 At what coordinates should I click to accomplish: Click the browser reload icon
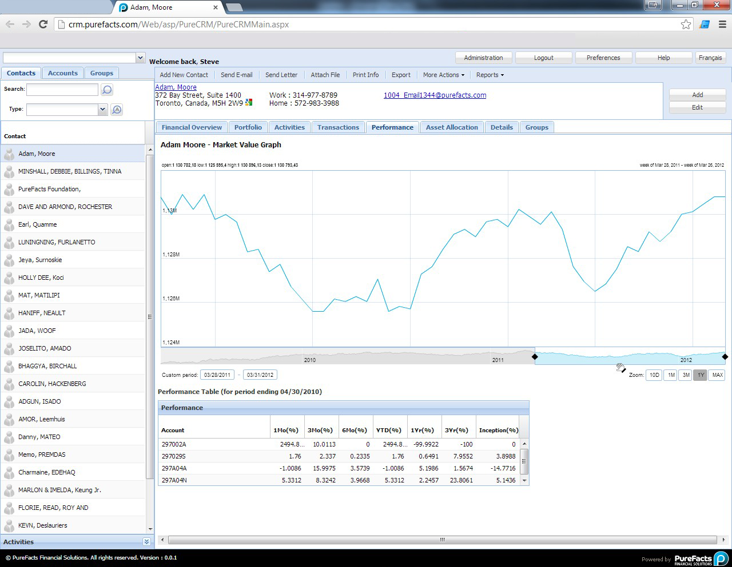point(43,25)
